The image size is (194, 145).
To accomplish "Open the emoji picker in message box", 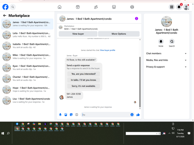I will [132, 115].
